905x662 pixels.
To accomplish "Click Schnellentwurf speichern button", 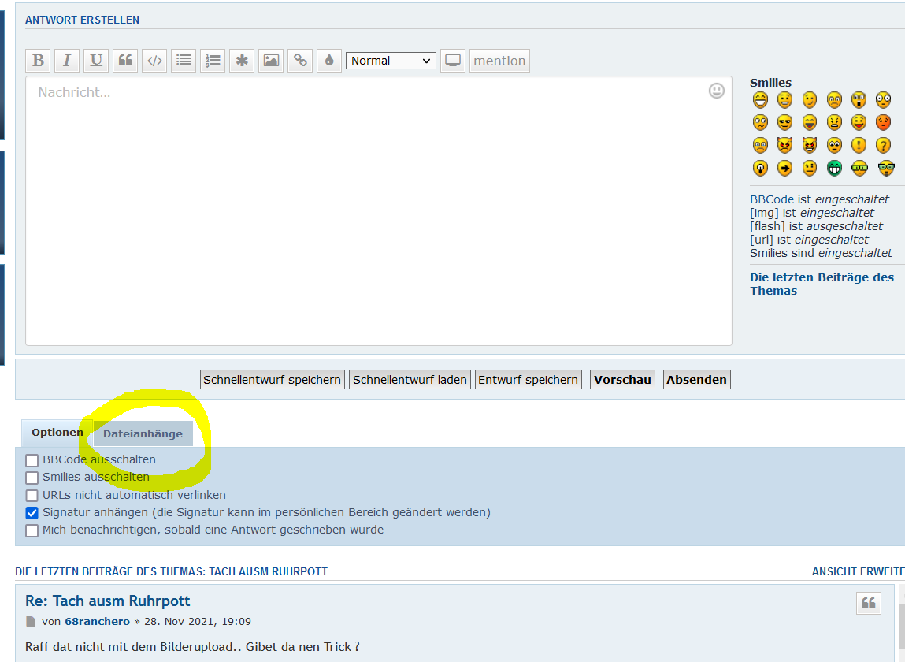I will [x=272, y=380].
